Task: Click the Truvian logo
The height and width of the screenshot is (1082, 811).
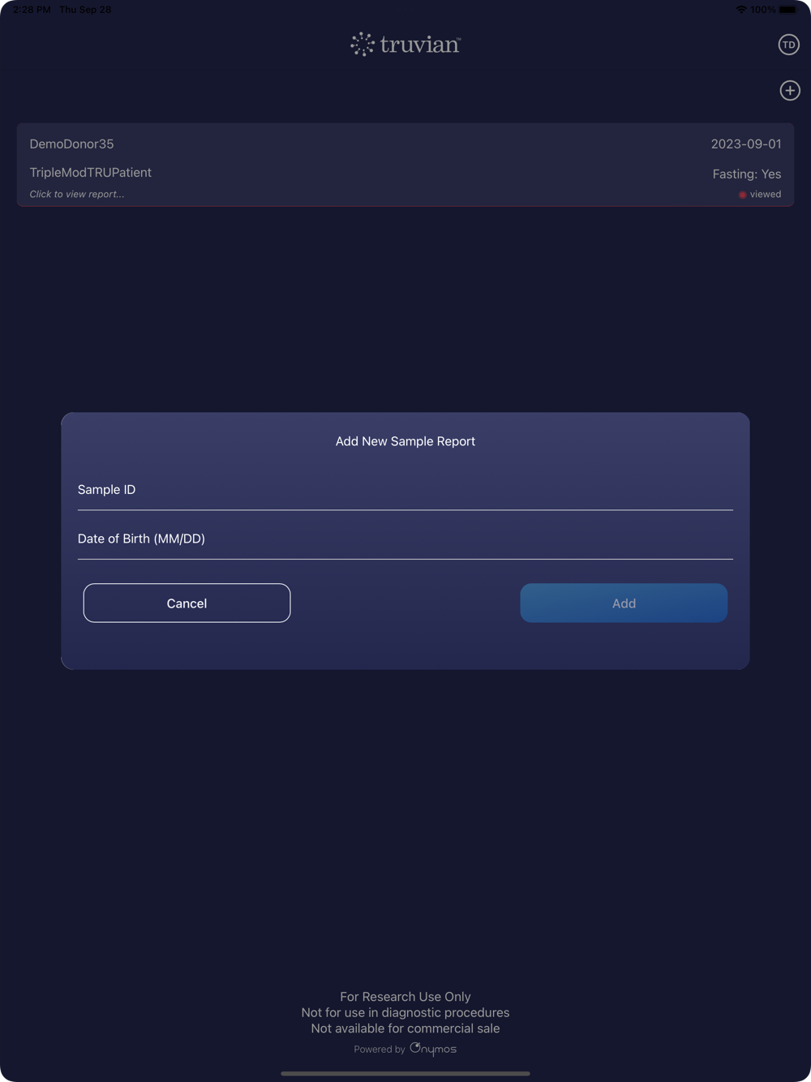Action: tap(405, 44)
